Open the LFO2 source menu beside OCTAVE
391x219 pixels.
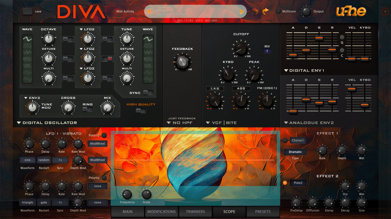[x=87, y=29]
